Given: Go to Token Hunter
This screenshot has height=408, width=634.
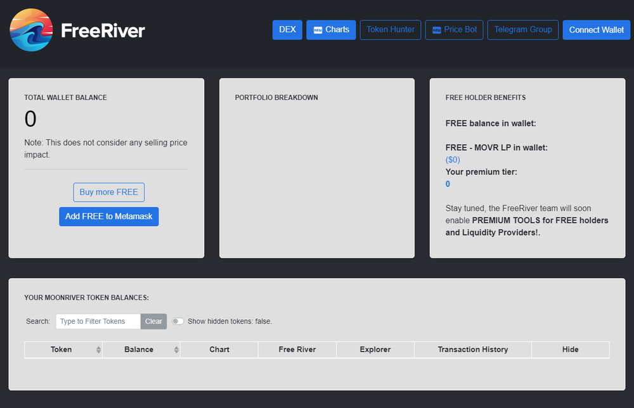Looking at the screenshot, I should click(391, 30).
